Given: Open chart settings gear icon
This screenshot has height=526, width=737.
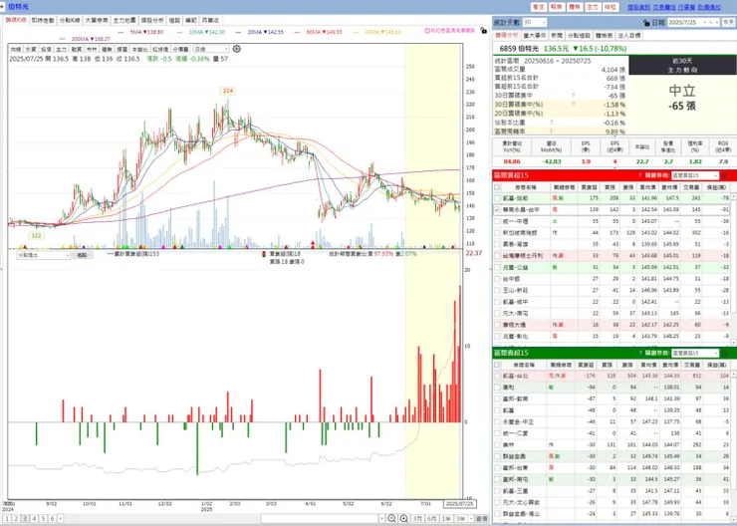Looking at the screenshot, I should (x=237, y=49).
